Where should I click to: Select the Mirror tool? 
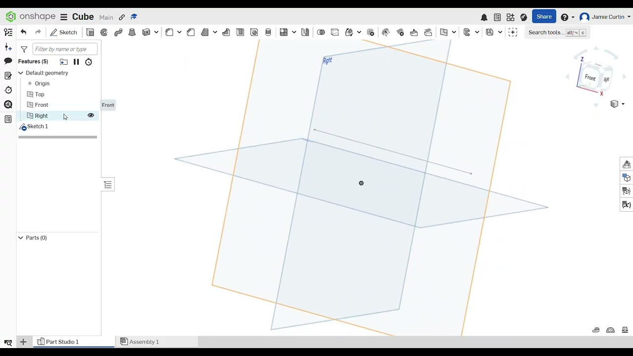305,32
